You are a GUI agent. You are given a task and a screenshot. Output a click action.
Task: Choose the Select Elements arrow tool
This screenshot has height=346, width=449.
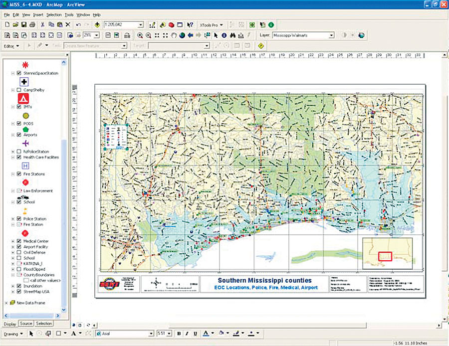tap(216, 35)
